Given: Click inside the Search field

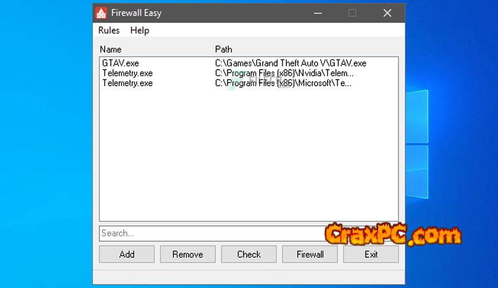Looking at the screenshot, I should [x=212, y=233].
